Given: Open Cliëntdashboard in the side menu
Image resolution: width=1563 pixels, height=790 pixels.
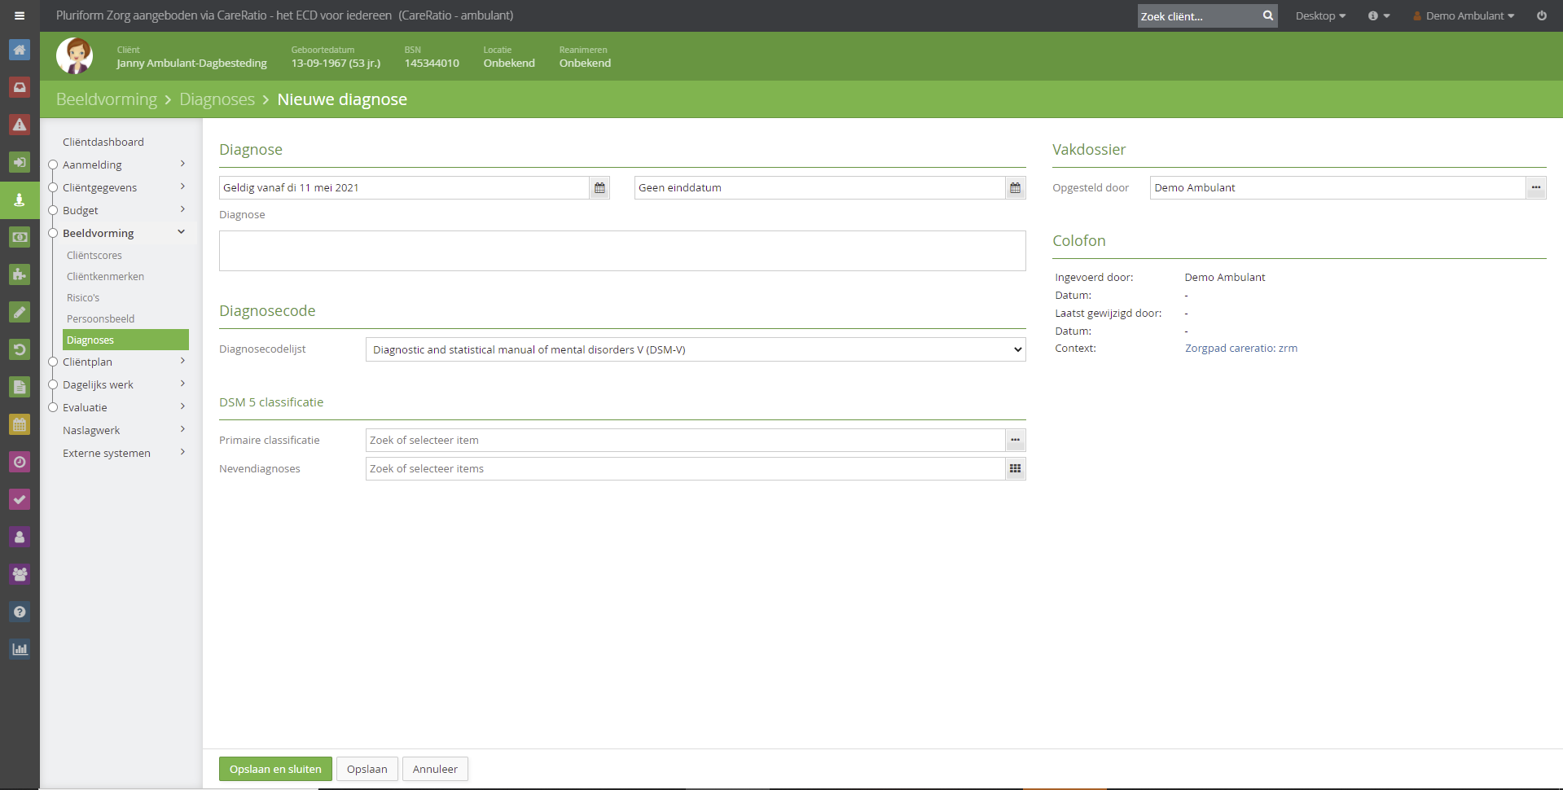Looking at the screenshot, I should click(103, 142).
